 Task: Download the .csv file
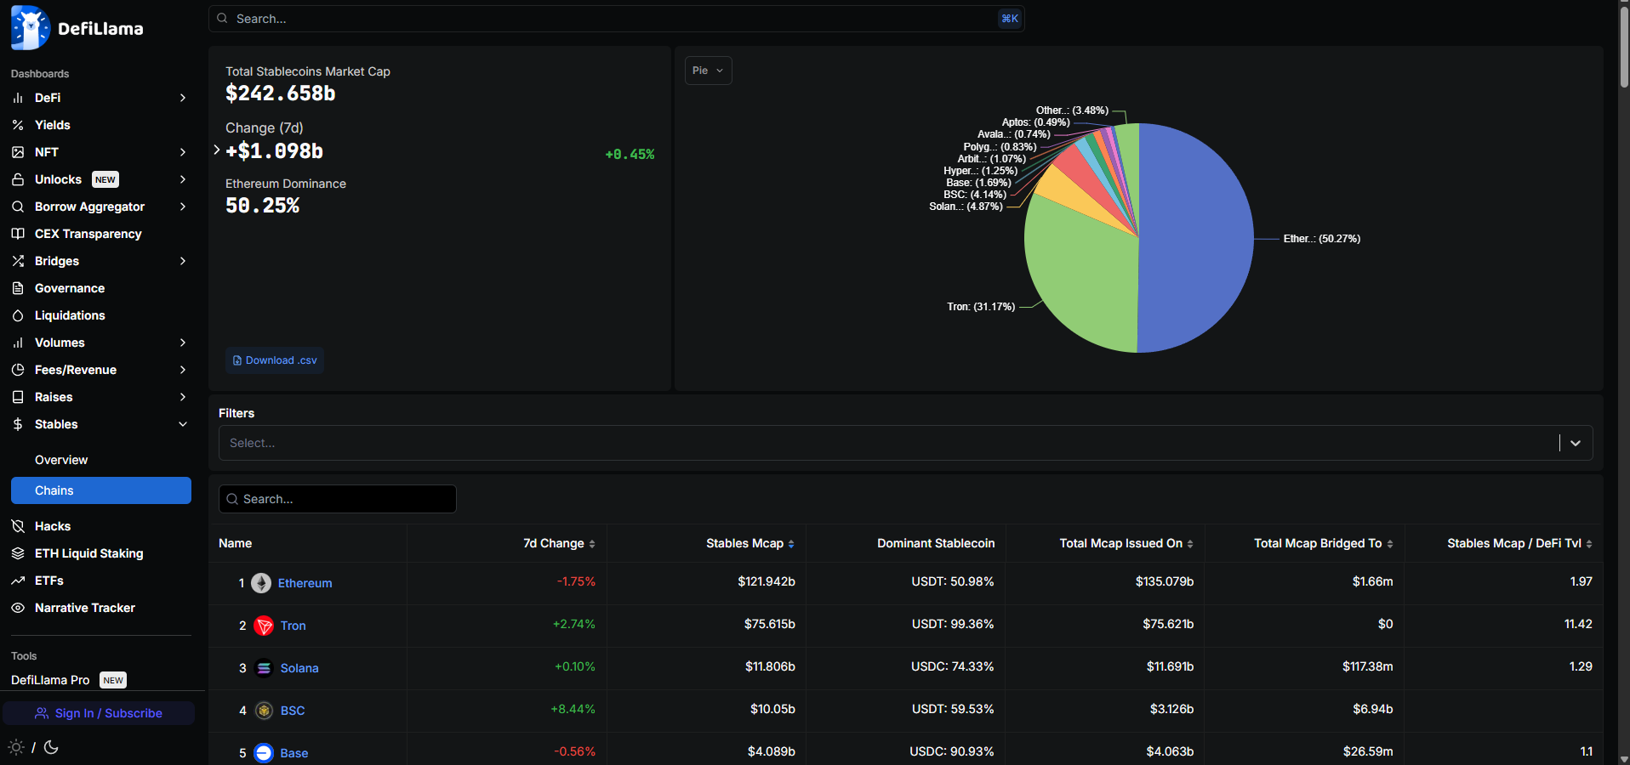[x=275, y=360]
